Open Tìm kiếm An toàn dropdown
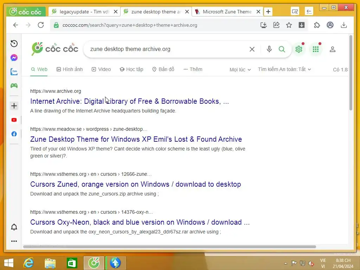 click(x=284, y=69)
